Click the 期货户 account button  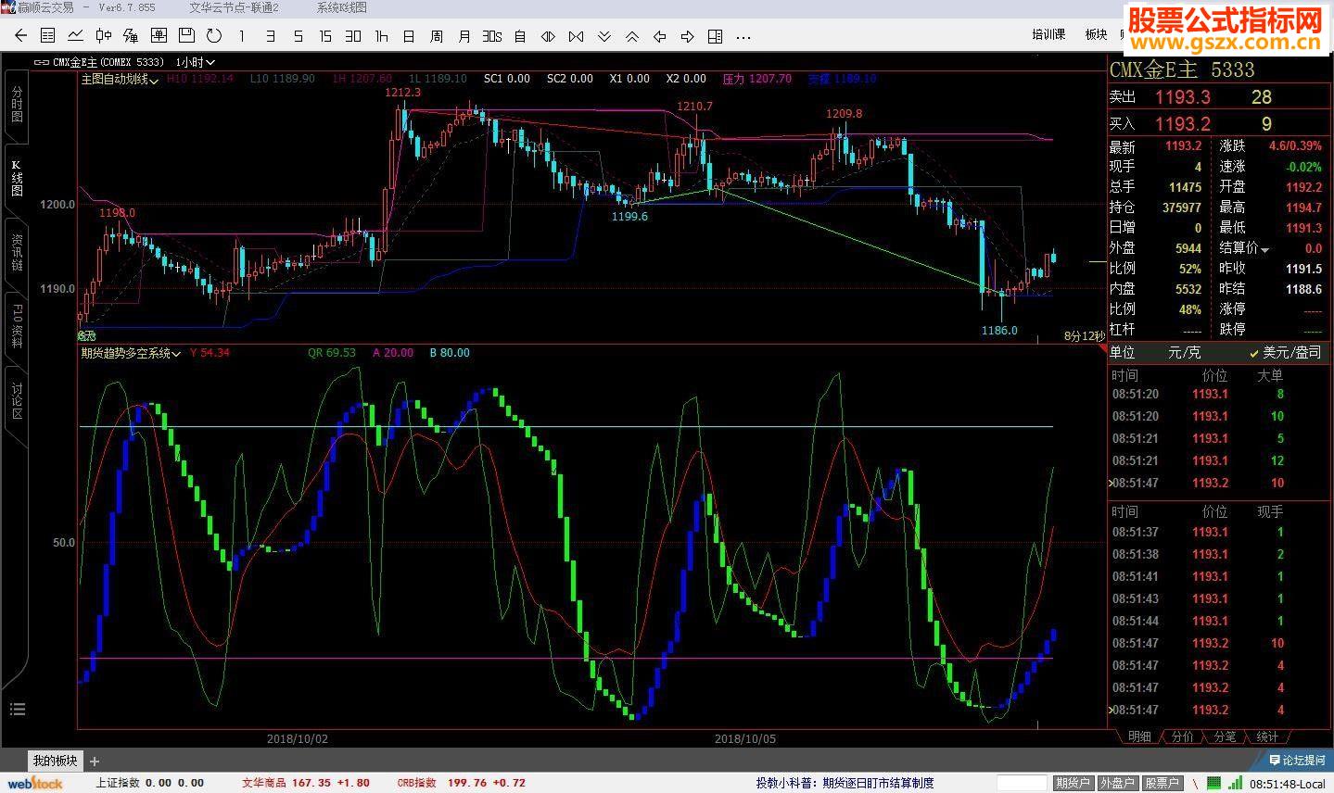coord(1073,783)
